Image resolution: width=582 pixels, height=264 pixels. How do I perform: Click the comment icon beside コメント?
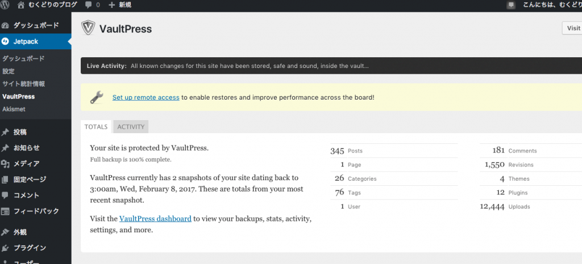point(5,195)
